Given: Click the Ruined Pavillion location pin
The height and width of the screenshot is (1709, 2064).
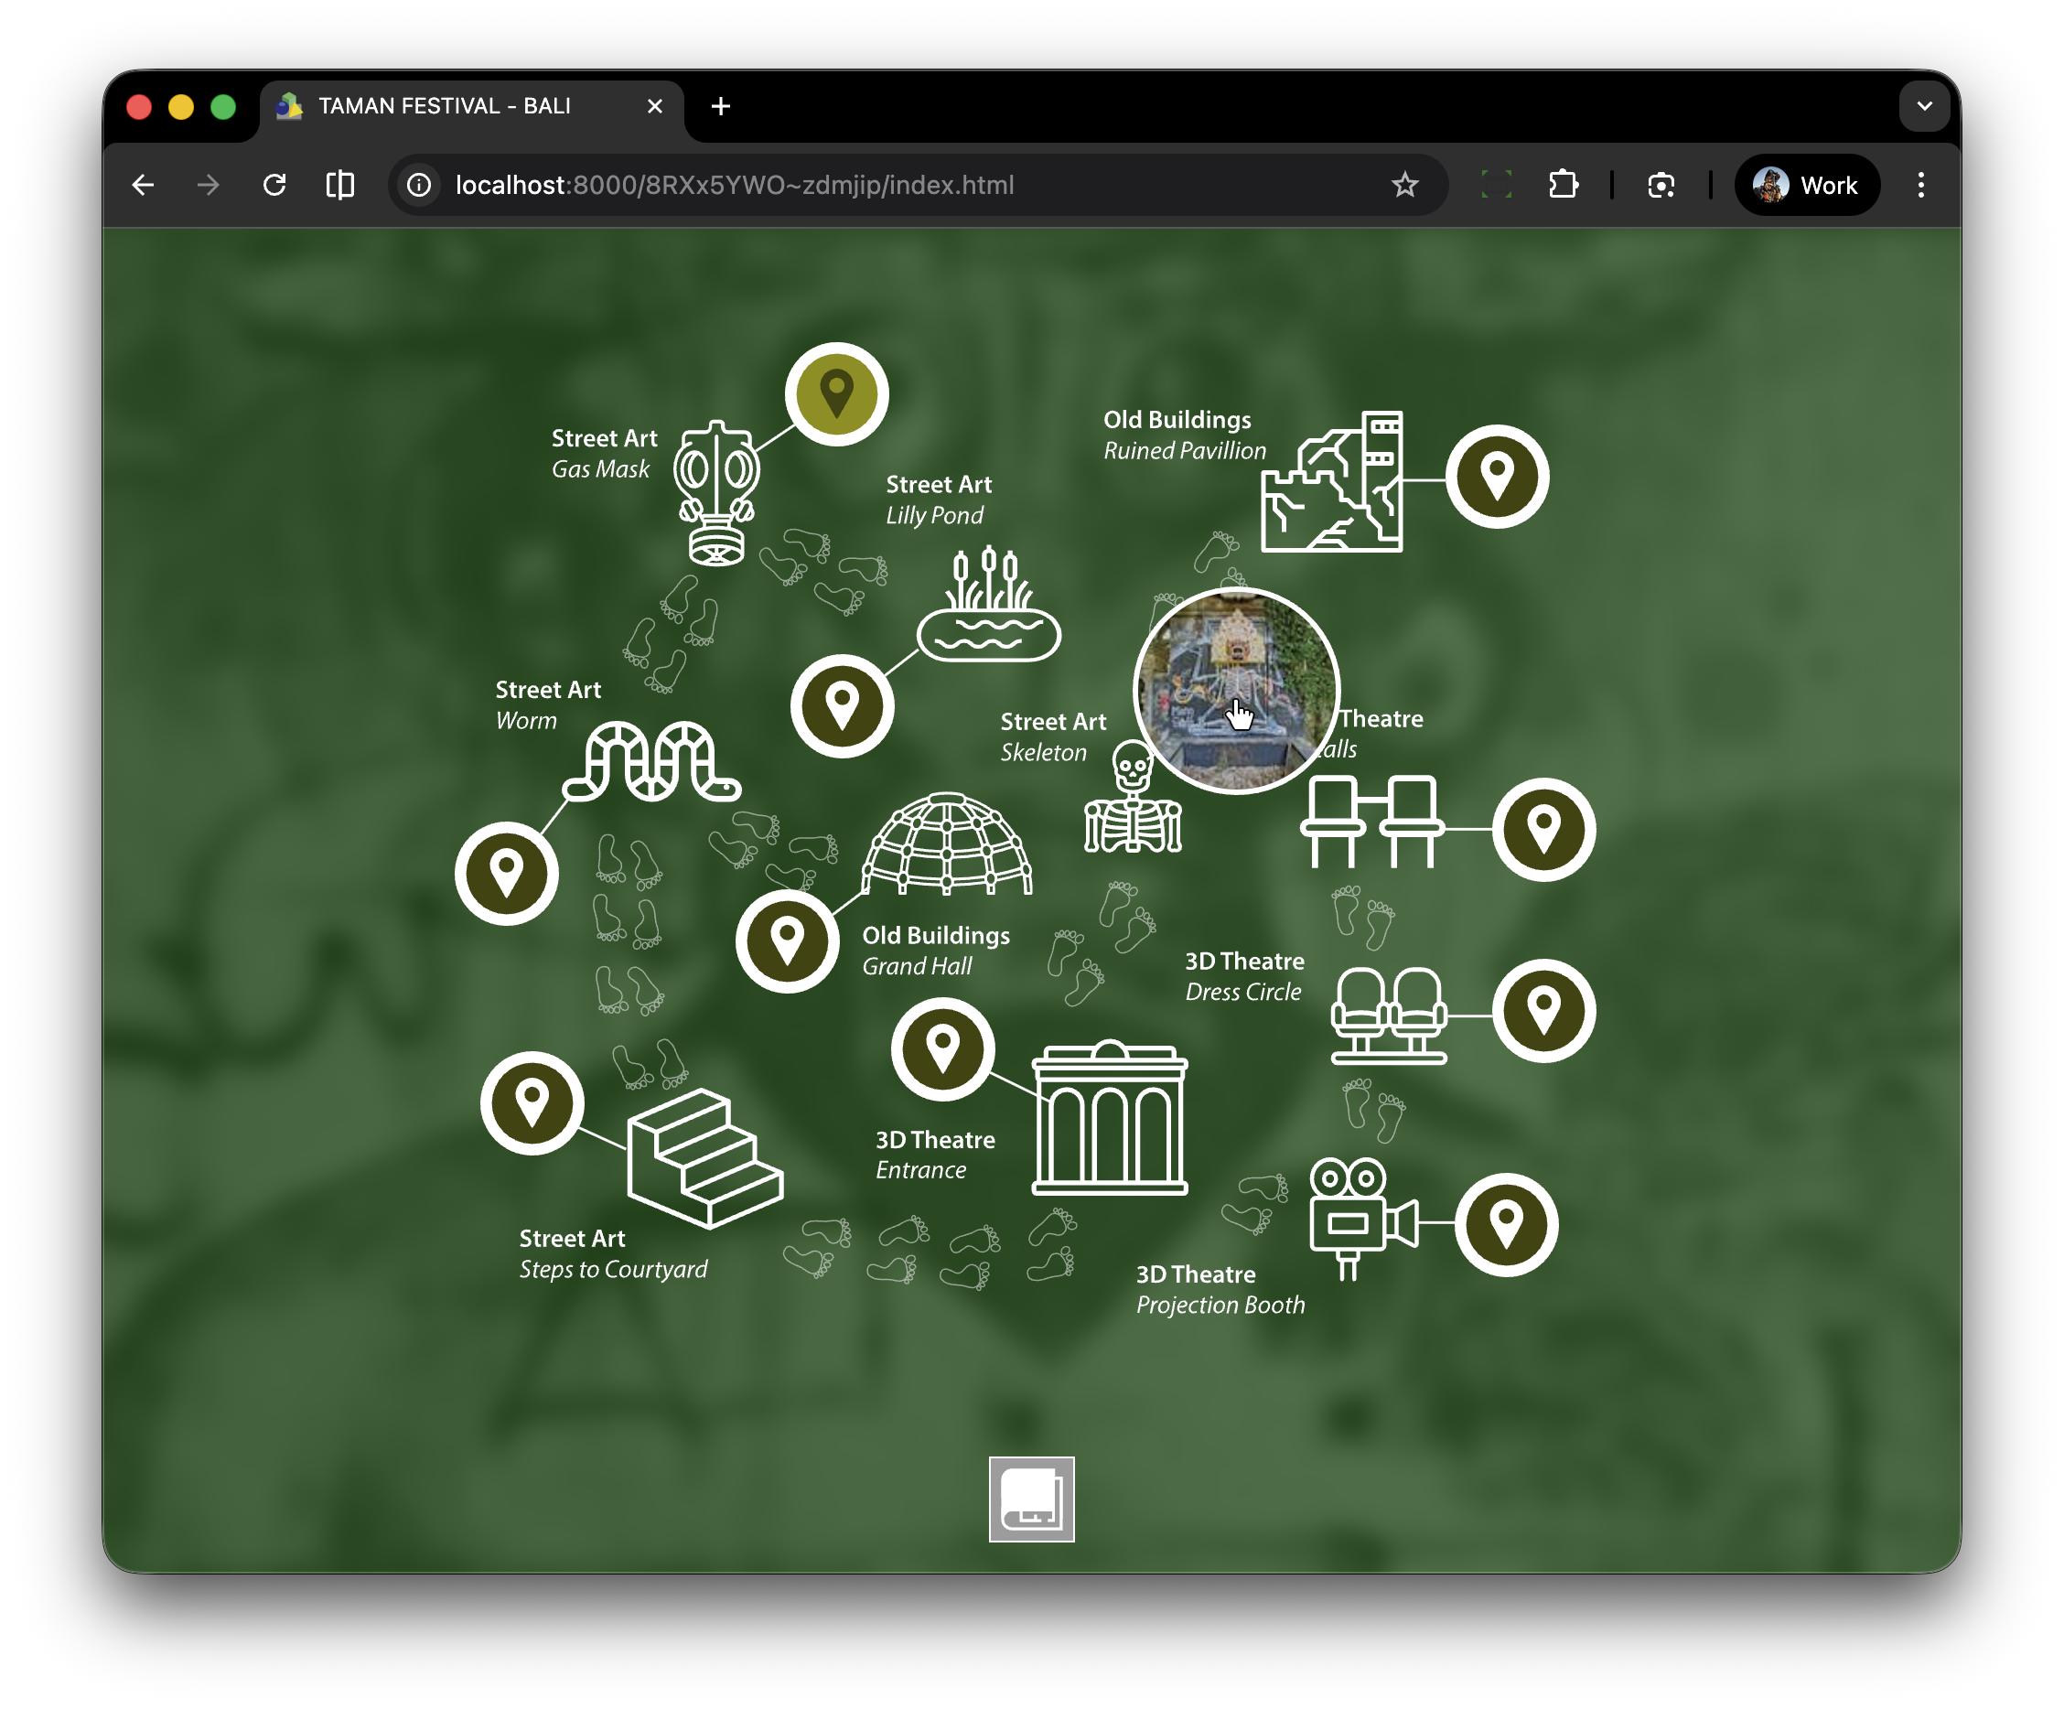Looking at the screenshot, I should [1497, 477].
